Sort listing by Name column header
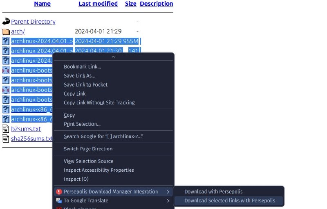The height and width of the screenshot is (209, 327). pyautogui.click(x=43, y=4)
